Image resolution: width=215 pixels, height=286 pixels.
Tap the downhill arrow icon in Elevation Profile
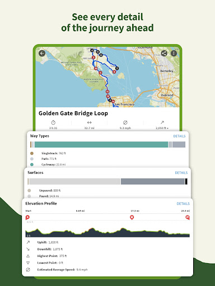tap(28, 249)
